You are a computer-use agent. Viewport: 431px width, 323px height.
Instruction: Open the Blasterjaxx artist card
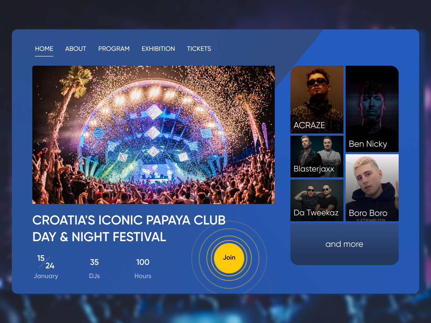click(317, 156)
